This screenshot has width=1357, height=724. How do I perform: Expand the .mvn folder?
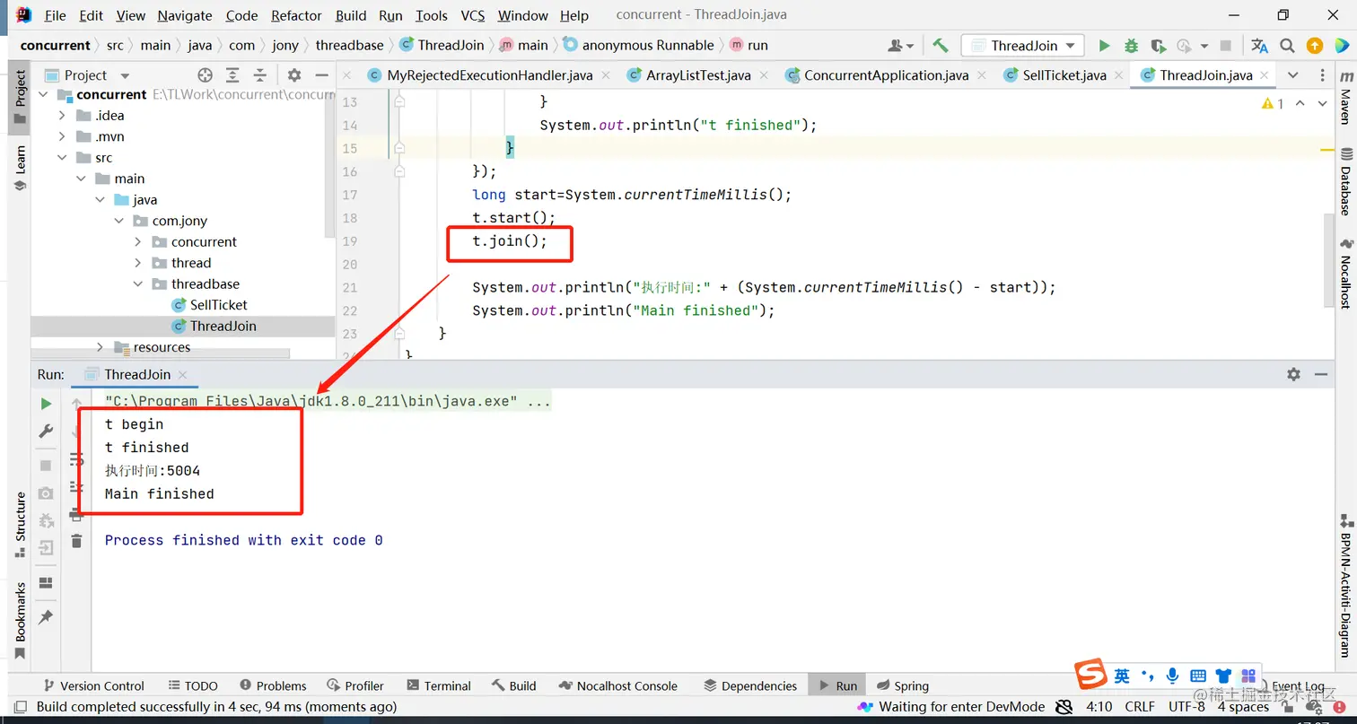point(62,136)
